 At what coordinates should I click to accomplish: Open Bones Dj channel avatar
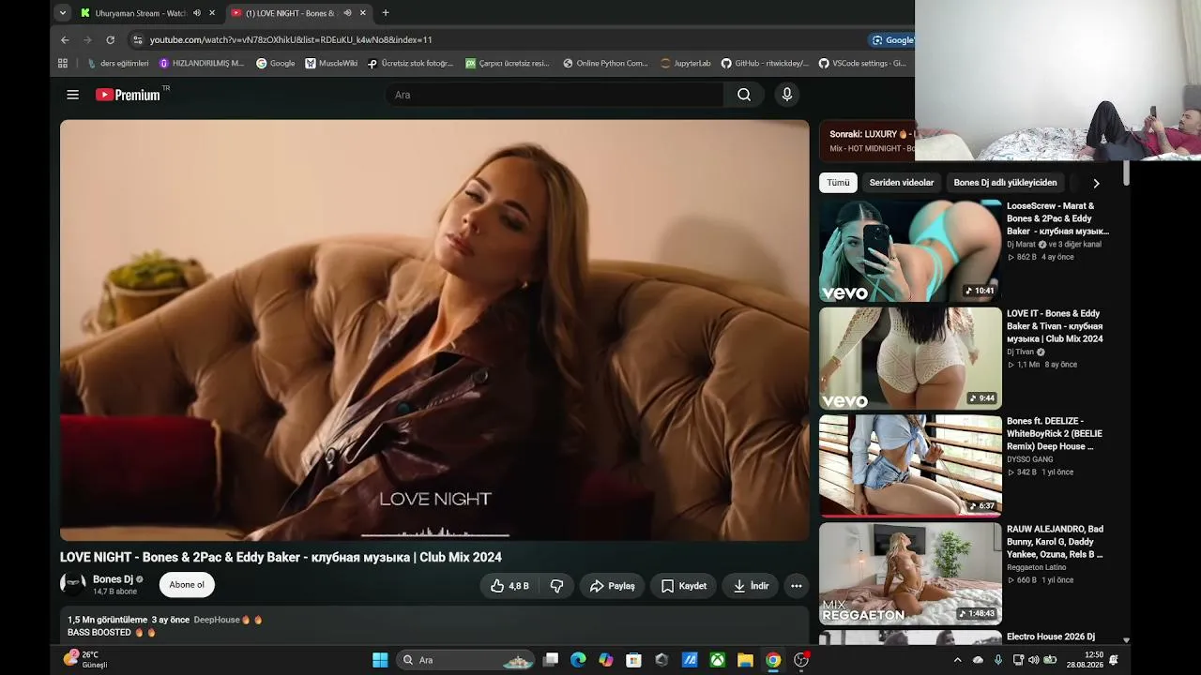tap(73, 584)
